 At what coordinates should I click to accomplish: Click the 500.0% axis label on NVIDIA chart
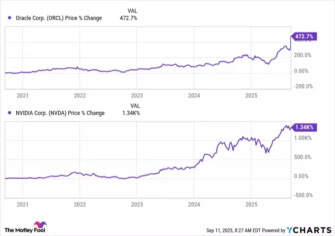[x=302, y=157]
